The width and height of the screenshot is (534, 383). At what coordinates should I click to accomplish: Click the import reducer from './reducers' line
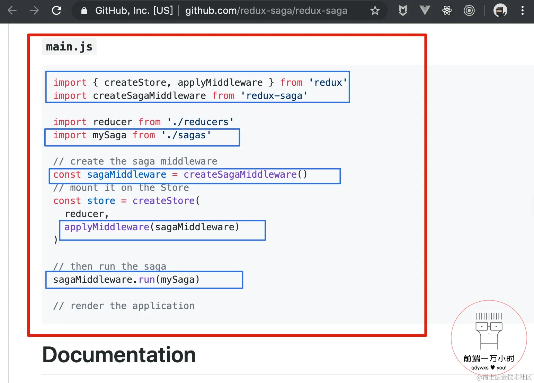pos(143,122)
